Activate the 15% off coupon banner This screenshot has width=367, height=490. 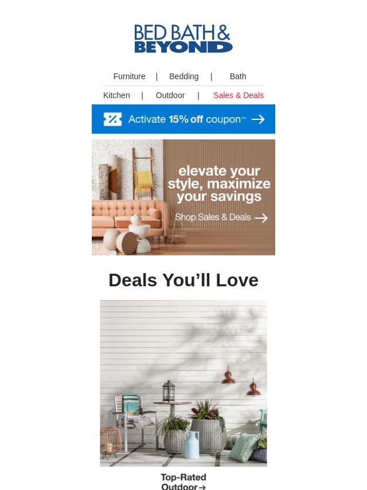coord(183,119)
